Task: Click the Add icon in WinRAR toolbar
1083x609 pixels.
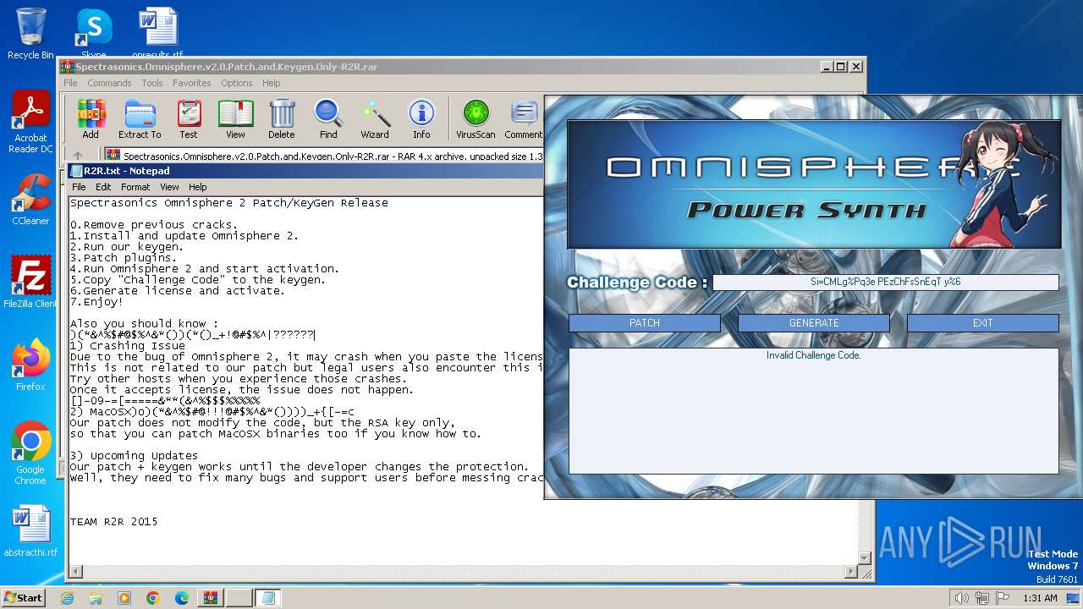Action: 91,118
